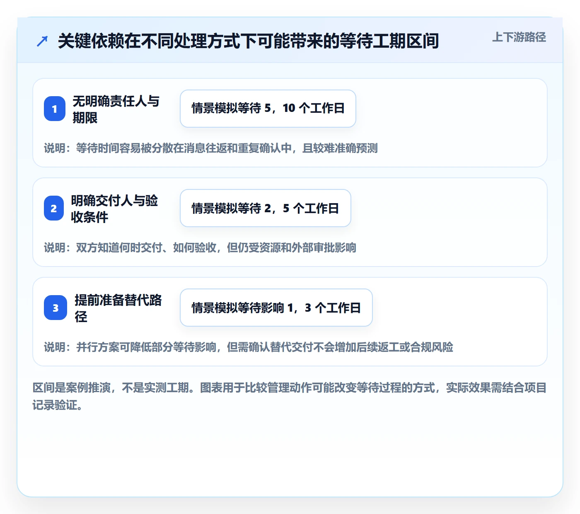Select the title 关键依赖在不同处理方式下可能带来的等待工期区间
The height and width of the screenshot is (514, 580).
click(x=248, y=41)
